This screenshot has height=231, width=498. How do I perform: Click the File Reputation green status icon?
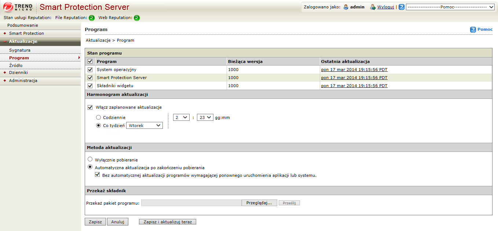click(x=92, y=18)
